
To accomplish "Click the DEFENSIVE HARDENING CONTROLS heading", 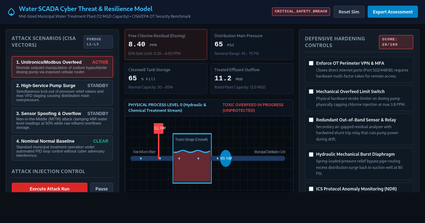I will point(335,42).
